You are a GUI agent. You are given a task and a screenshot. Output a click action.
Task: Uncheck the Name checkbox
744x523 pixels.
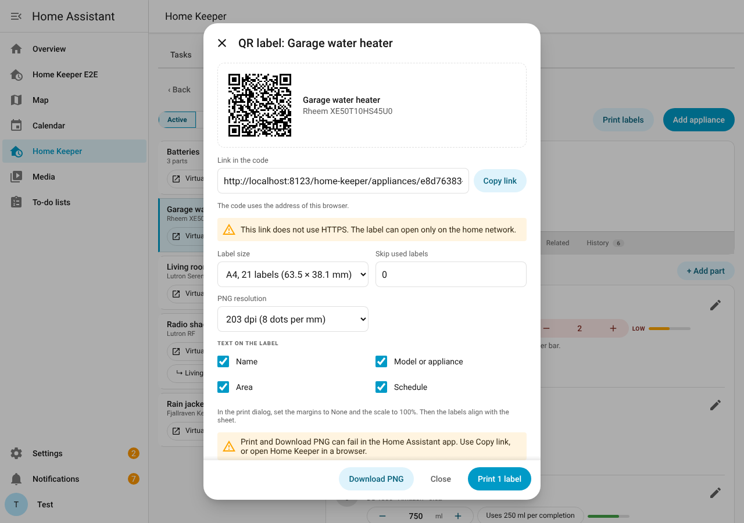pyautogui.click(x=223, y=361)
